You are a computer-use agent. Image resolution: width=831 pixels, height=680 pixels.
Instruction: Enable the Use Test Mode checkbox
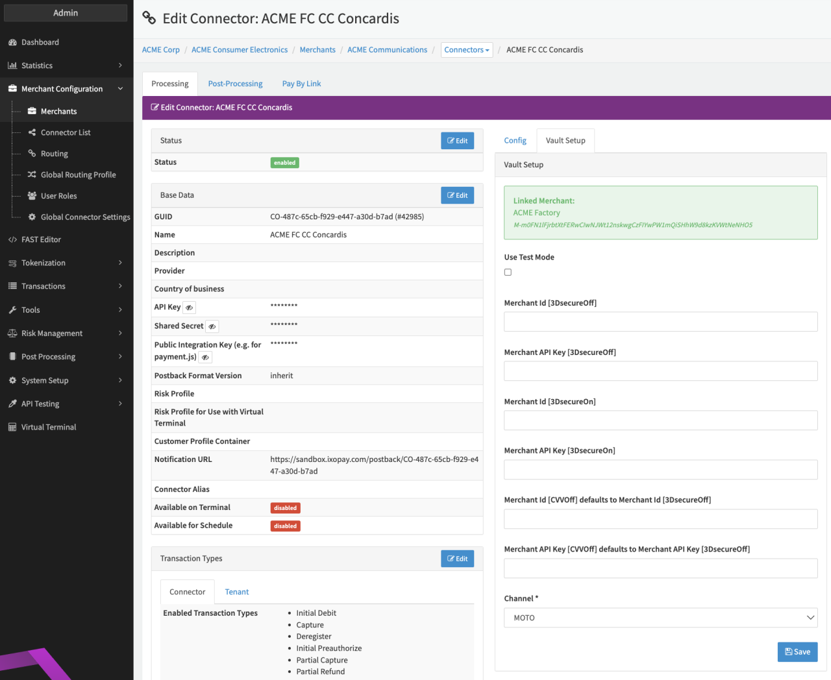click(x=508, y=273)
